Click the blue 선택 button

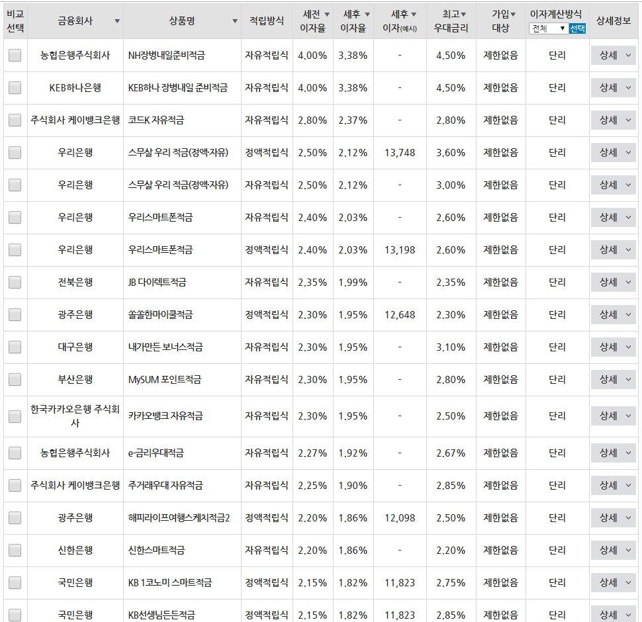(577, 28)
